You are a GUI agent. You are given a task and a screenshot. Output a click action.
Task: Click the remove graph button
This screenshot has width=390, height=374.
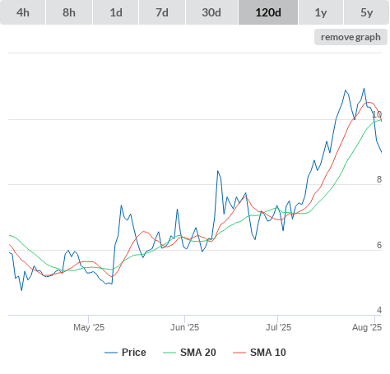[x=351, y=37]
